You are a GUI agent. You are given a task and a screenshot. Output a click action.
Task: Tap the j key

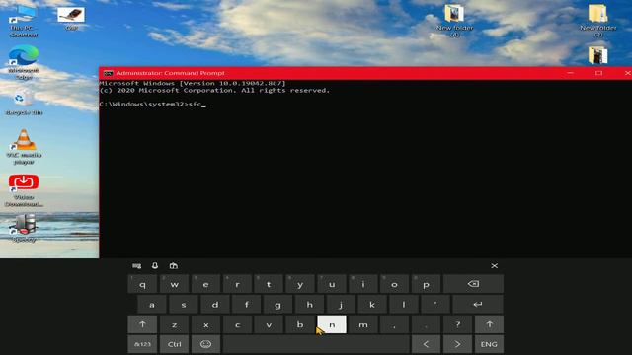341,305
